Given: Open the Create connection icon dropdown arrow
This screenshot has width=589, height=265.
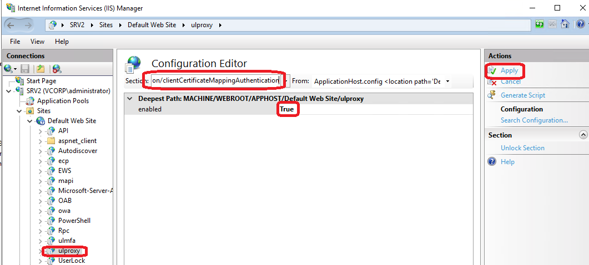Looking at the screenshot, I should coord(14,69).
